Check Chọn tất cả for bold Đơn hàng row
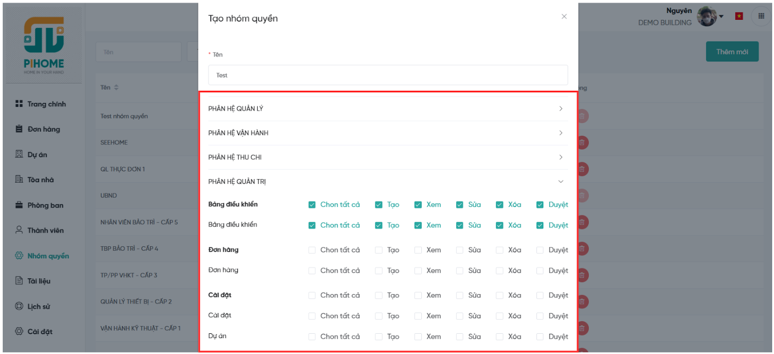The height and width of the screenshot is (354, 774). coord(312,250)
